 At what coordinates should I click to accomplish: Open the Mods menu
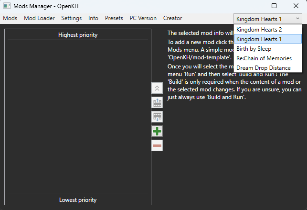coord(10,18)
